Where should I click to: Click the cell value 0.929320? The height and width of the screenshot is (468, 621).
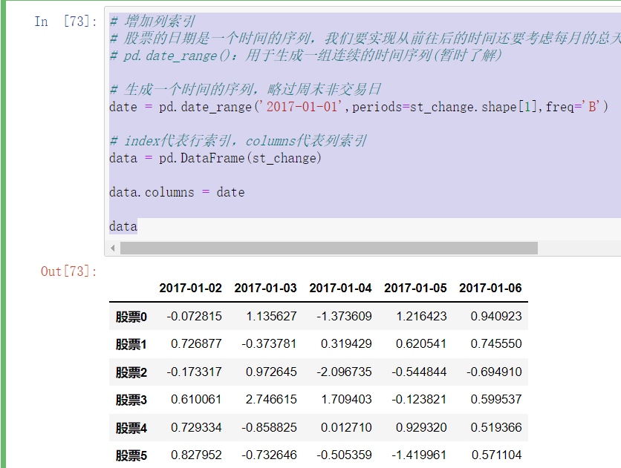point(421,428)
